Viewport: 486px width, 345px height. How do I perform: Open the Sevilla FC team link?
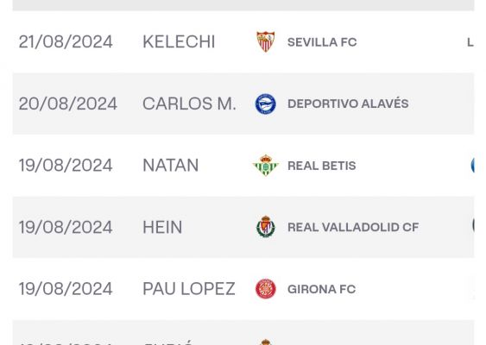pos(322,42)
